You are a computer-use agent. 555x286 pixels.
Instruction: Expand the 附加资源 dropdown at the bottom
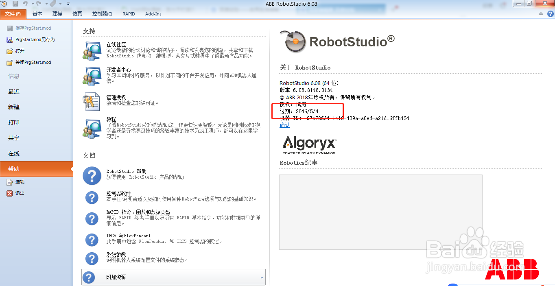(x=262, y=277)
